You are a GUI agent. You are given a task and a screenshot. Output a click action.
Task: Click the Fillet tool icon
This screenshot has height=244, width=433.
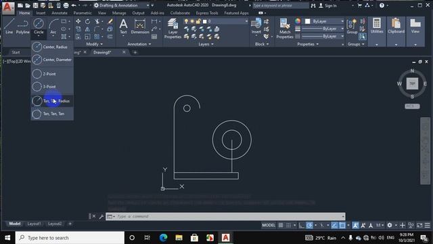coord(97,28)
